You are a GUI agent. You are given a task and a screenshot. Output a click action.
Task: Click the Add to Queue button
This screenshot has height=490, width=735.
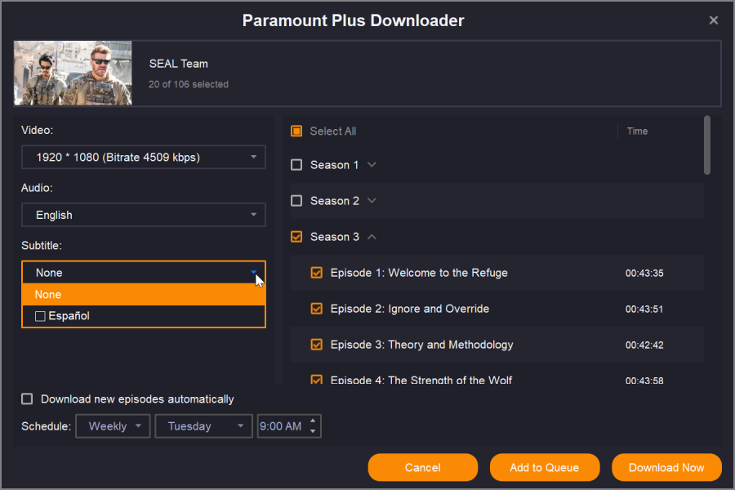(x=544, y=468)
